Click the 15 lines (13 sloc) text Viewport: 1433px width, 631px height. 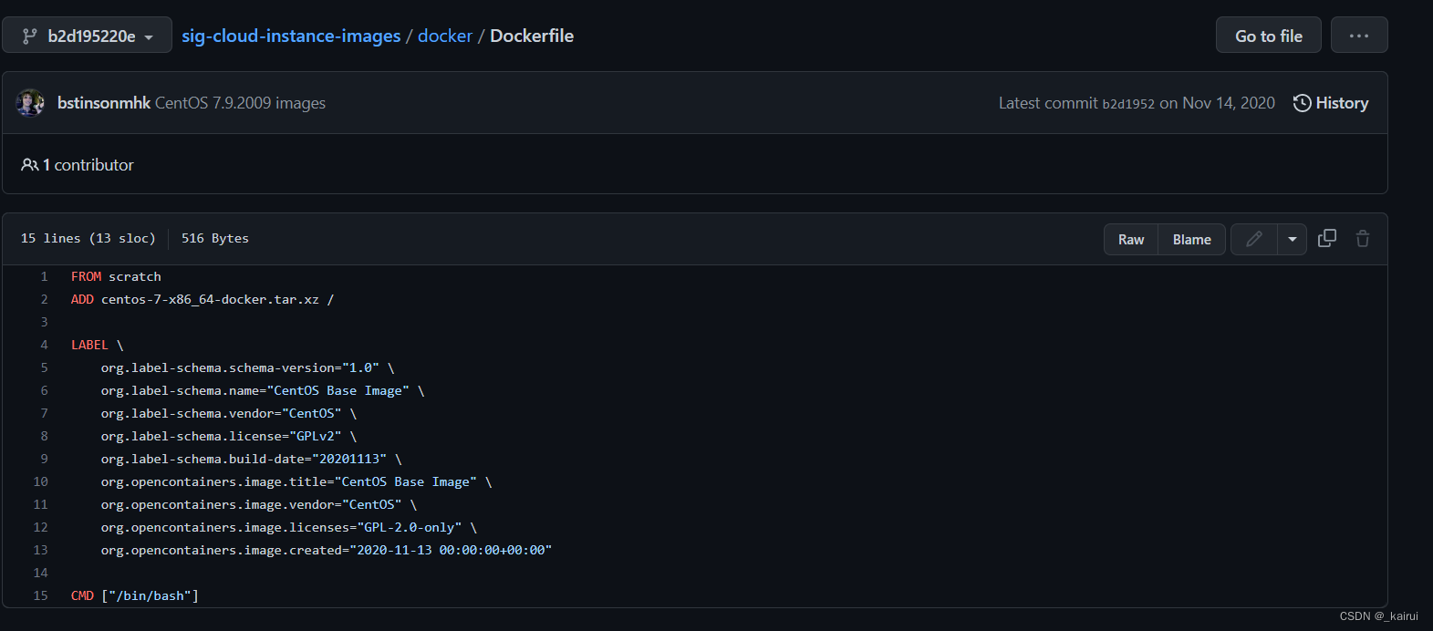tap(88, 238)
